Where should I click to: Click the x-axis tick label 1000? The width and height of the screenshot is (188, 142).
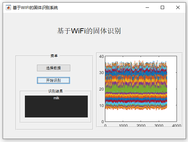tap(123, 125)
